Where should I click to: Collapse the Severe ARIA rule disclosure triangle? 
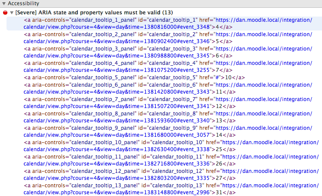12,13
